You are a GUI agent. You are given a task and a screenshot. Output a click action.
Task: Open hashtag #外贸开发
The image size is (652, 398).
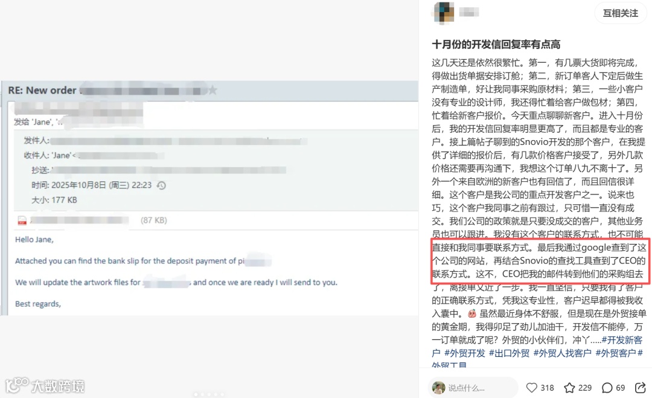pos(464,353)
